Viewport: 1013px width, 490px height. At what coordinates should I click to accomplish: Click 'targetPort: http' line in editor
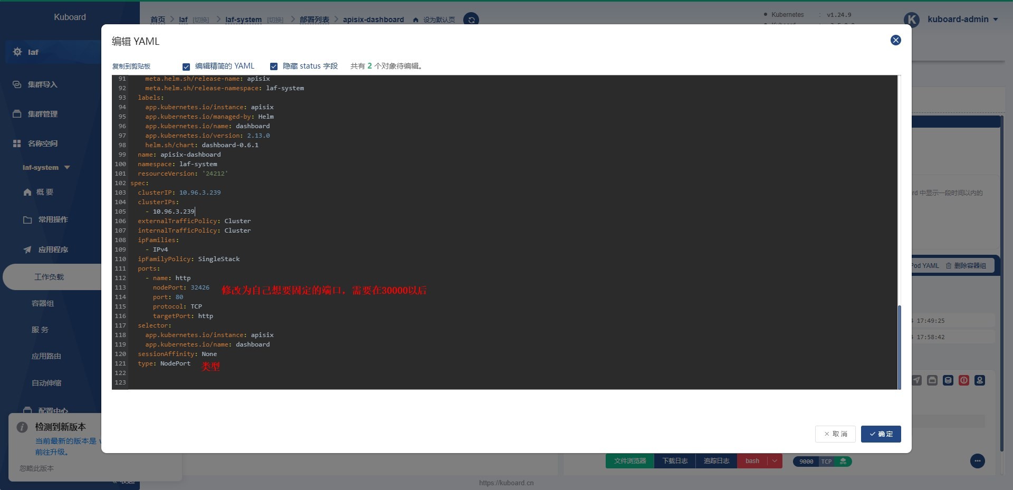click(183, 316)
